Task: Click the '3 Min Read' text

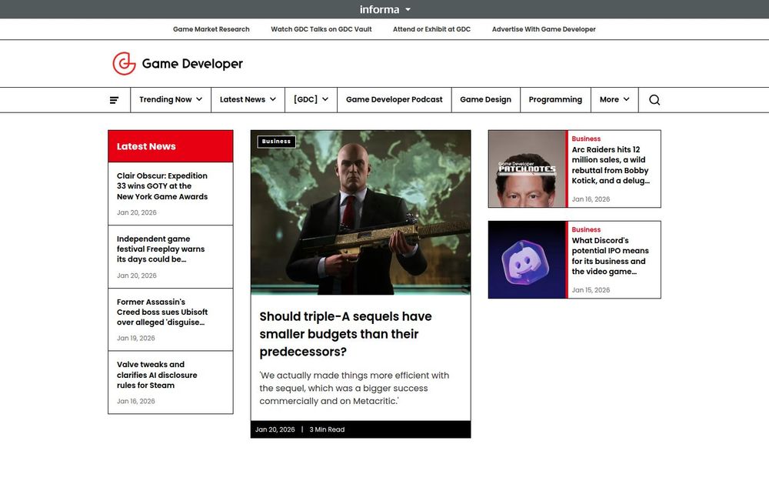Action: pos(327,429)
